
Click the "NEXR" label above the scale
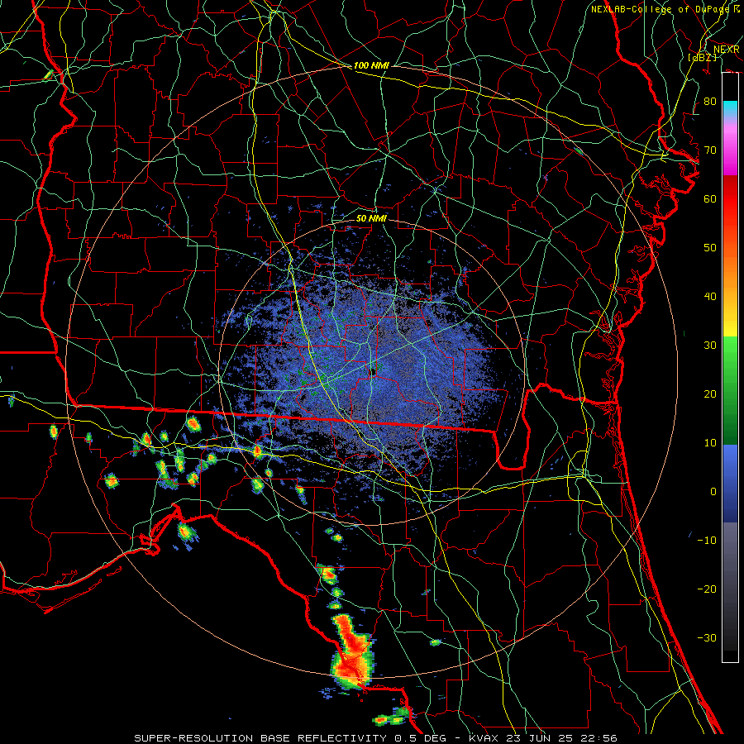pyautogui.click(x=726, y=49)
